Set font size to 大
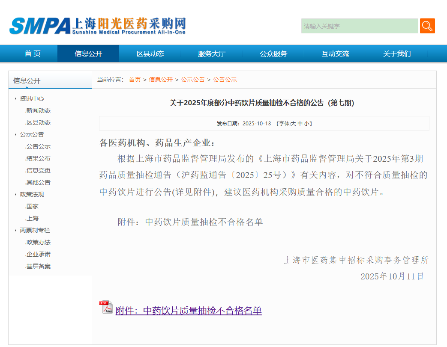Viewport: 447px width, 347px height. [293, 124]
